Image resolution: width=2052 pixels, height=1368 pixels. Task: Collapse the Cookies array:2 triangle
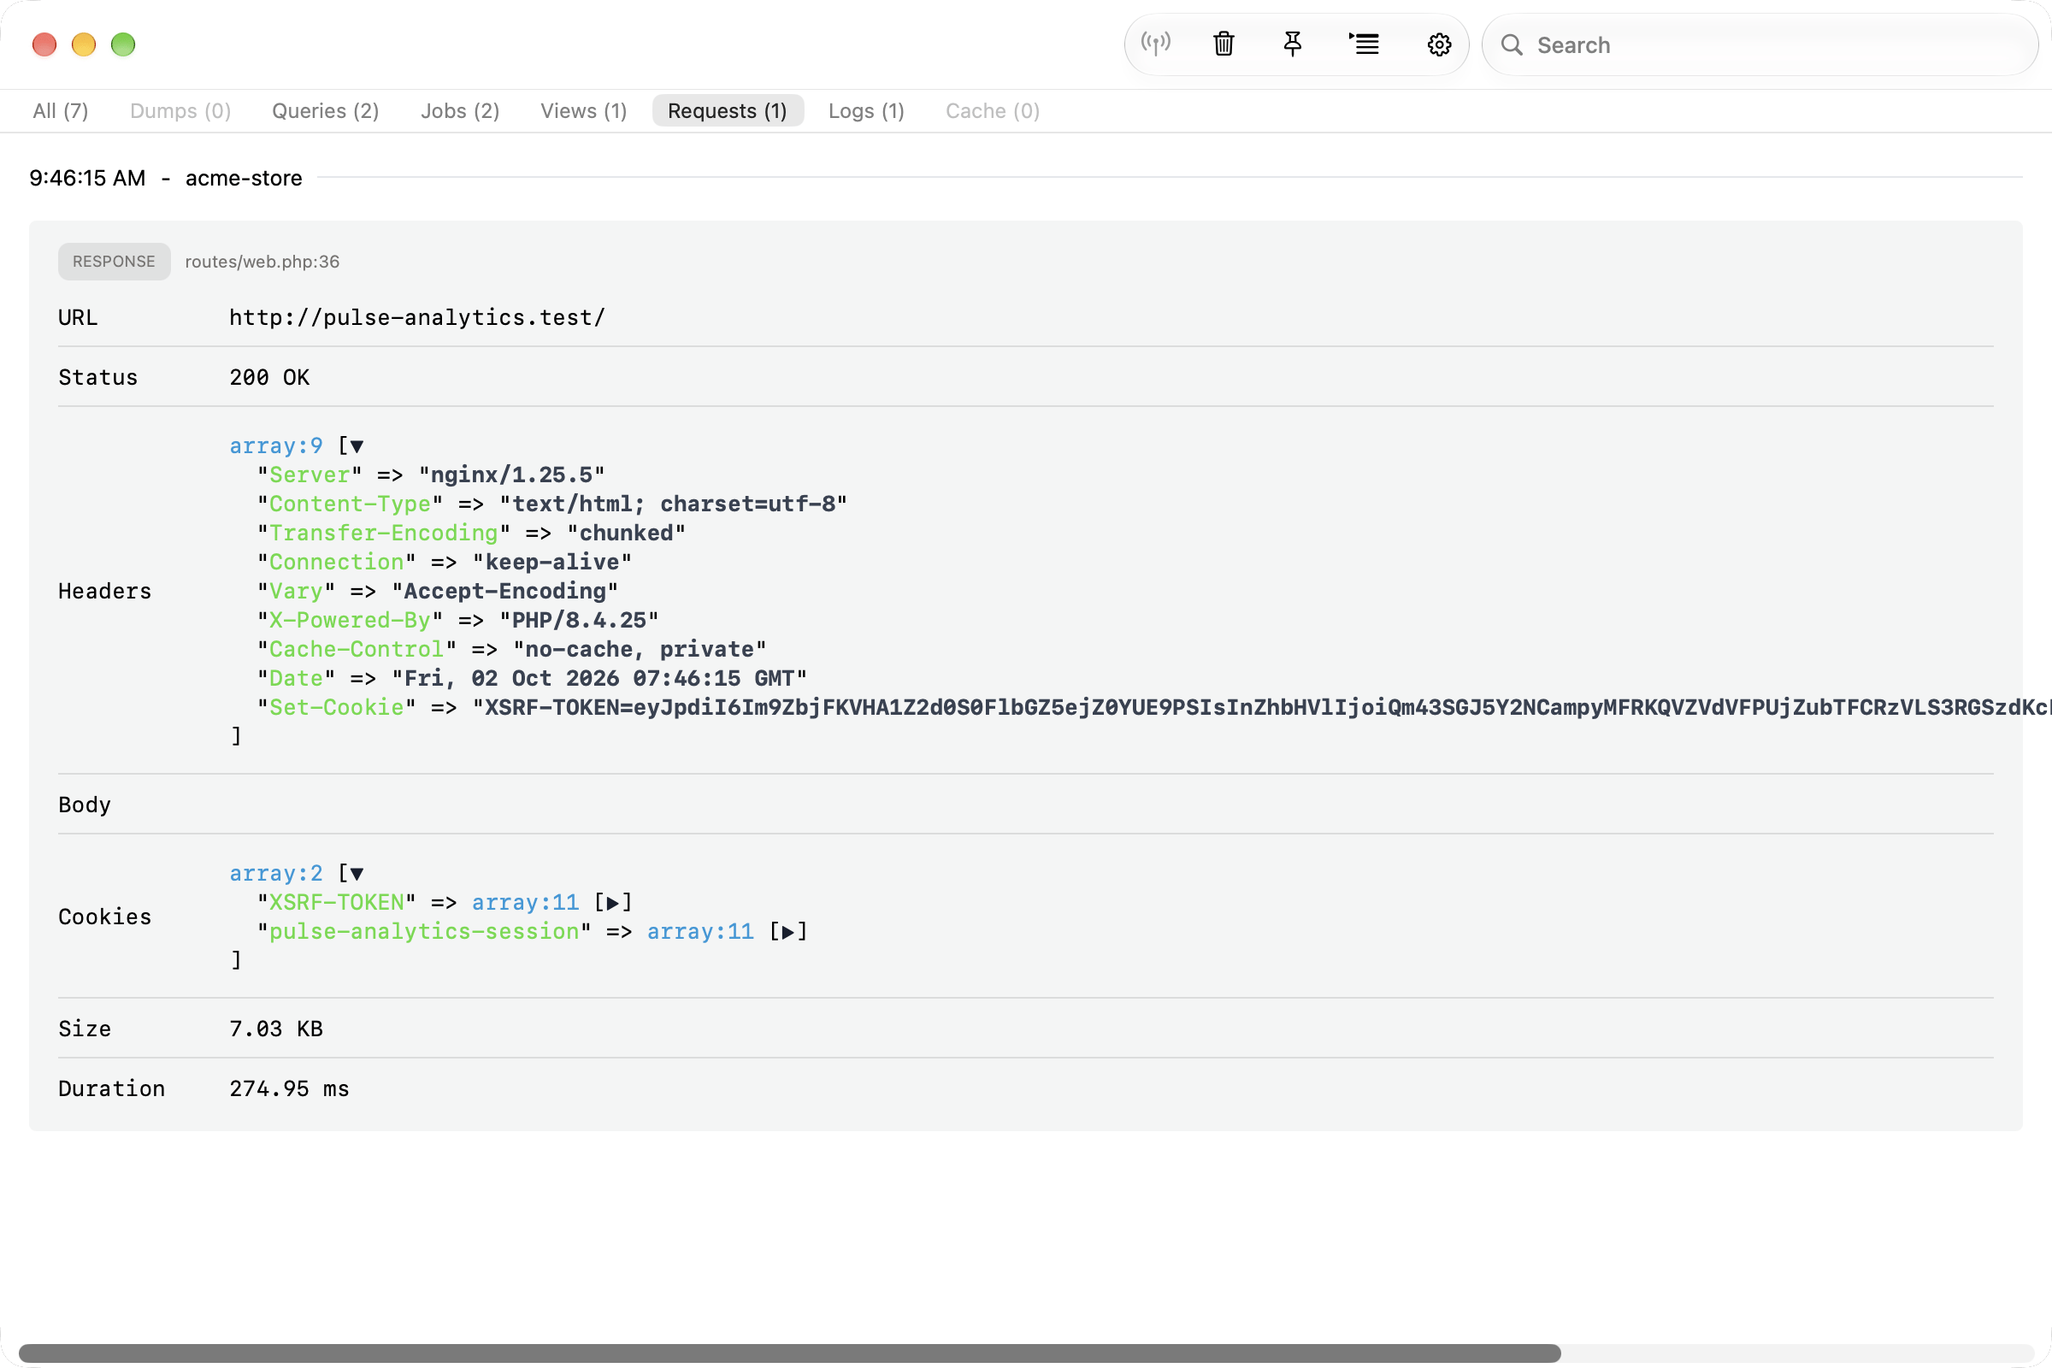[356, 873]
